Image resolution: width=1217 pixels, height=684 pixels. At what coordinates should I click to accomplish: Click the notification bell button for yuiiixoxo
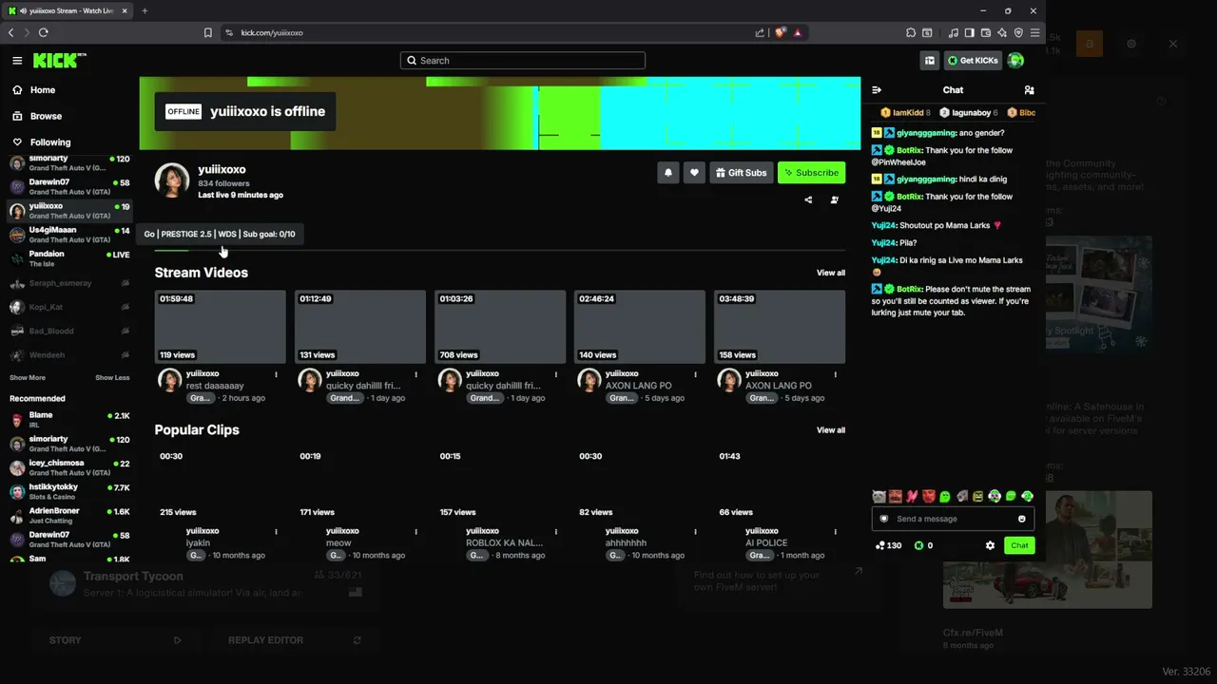click(x=668, y=173)
